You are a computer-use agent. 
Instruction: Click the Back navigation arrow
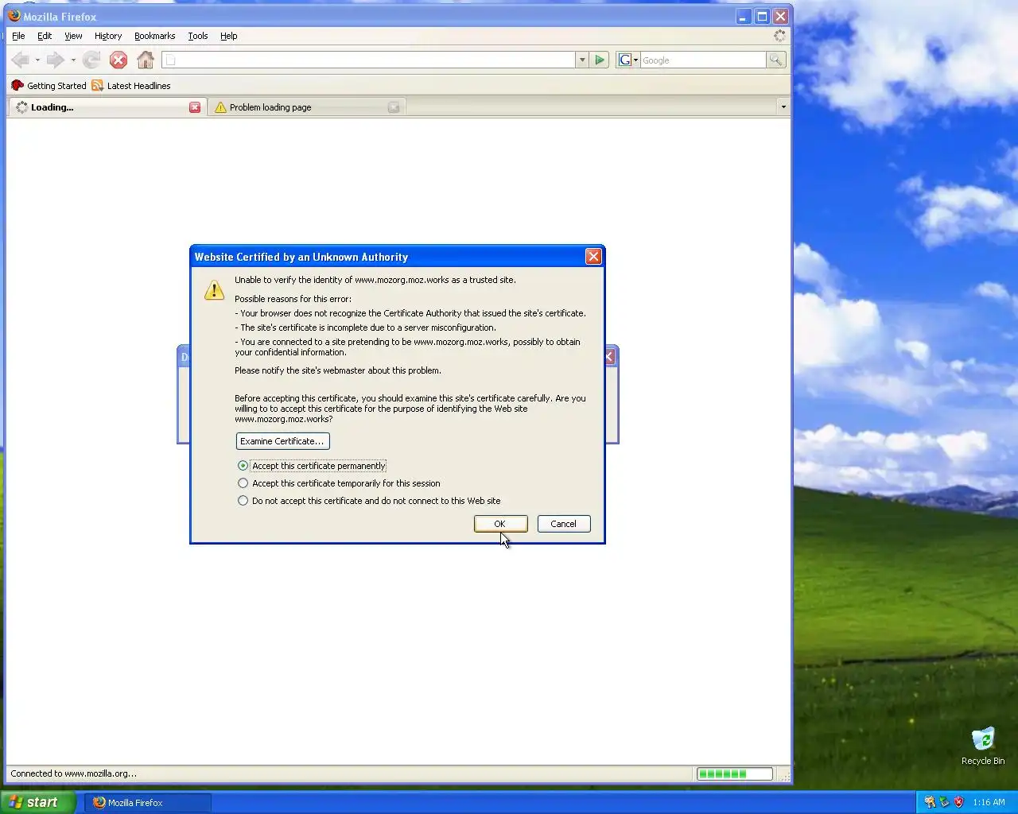point(20,60)
